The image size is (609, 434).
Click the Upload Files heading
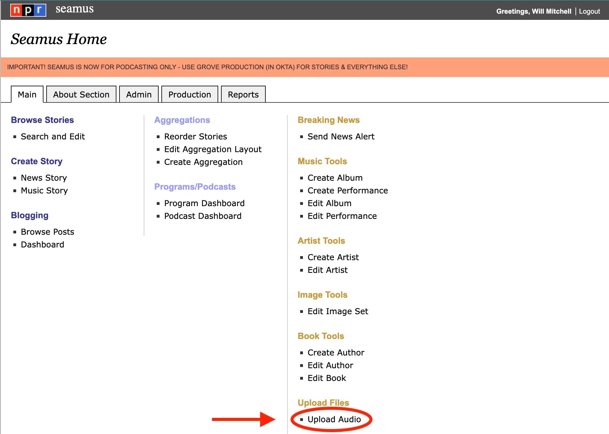pos(323,403)
